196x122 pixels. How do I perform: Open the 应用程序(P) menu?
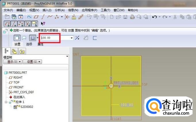(89, 10)
